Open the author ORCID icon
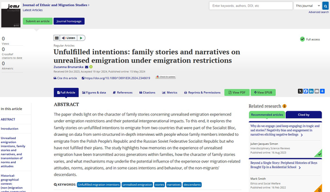 (x=91, y=67)
